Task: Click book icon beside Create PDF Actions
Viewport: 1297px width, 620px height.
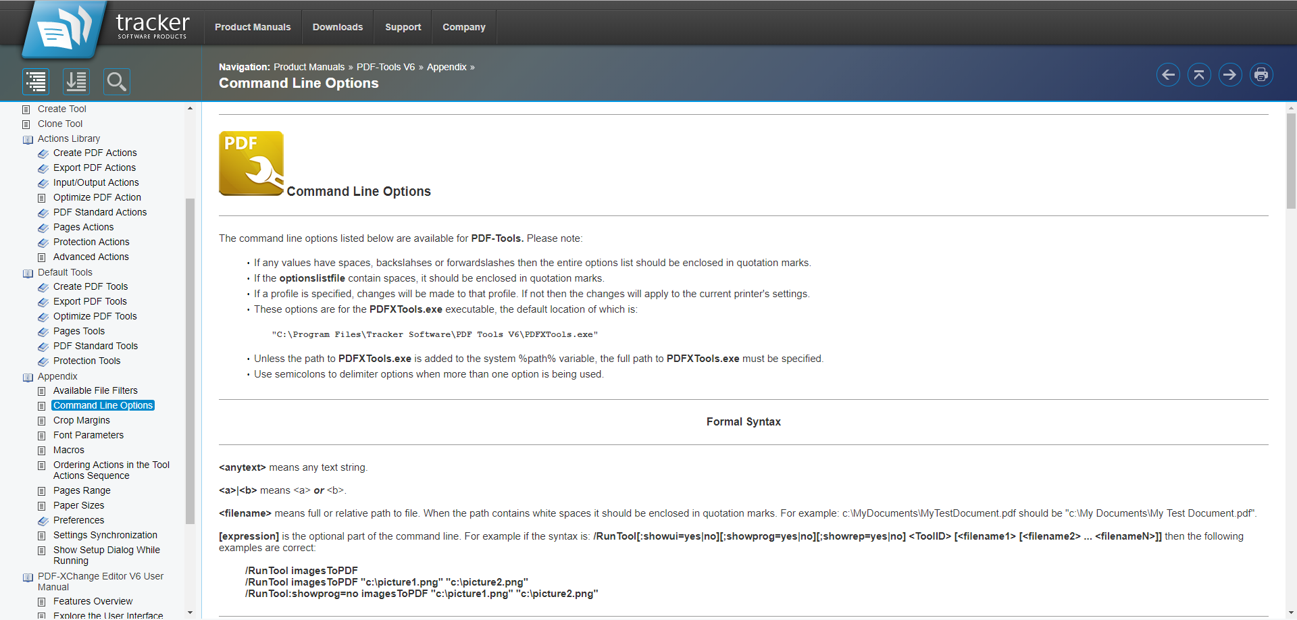Action: 43,153
